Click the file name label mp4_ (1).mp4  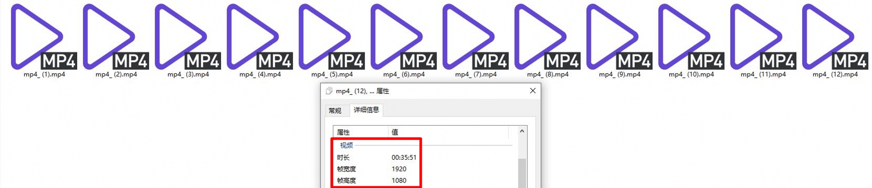point(44,74)
